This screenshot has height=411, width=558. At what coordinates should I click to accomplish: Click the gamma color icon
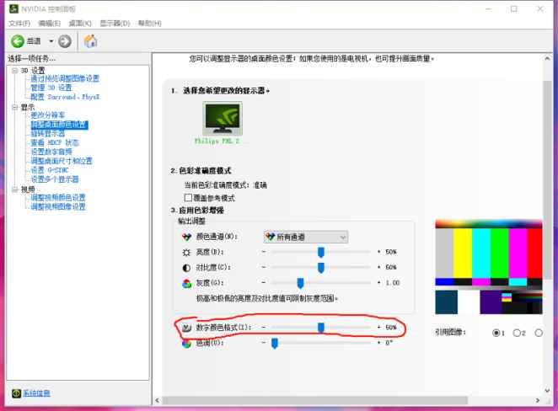186,283
